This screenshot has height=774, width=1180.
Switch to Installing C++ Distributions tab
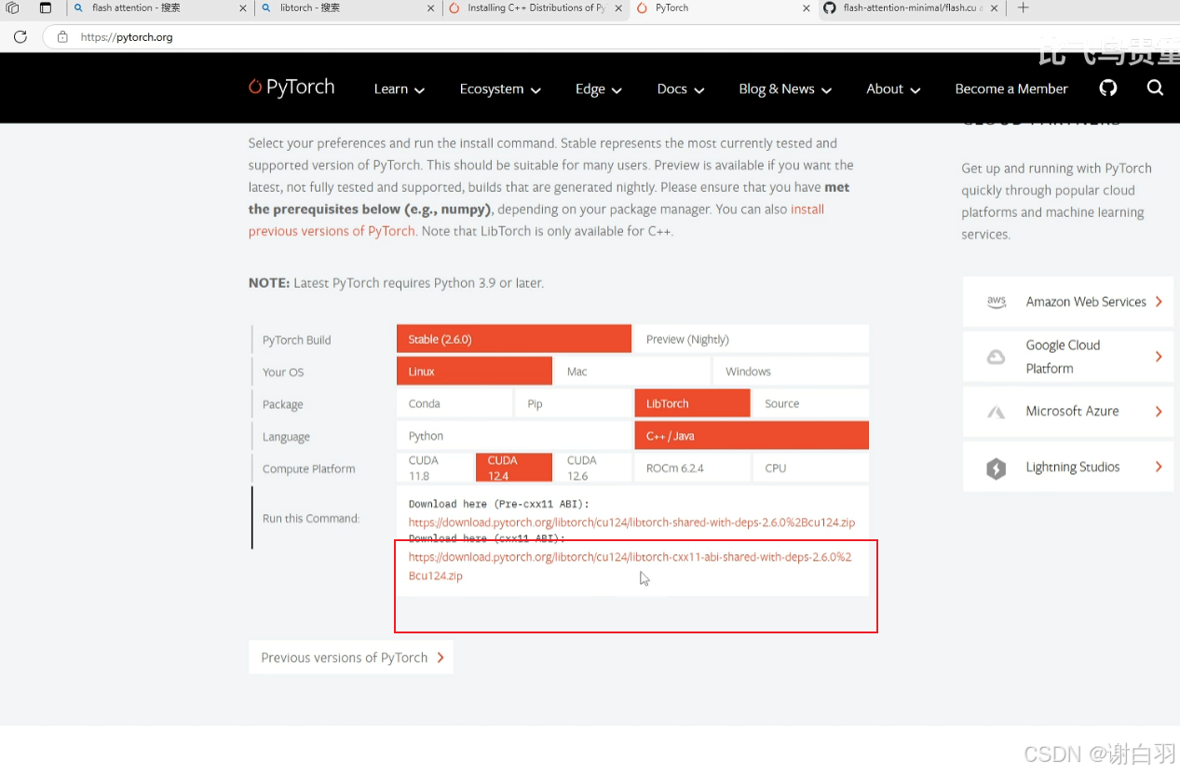[535, 8]
